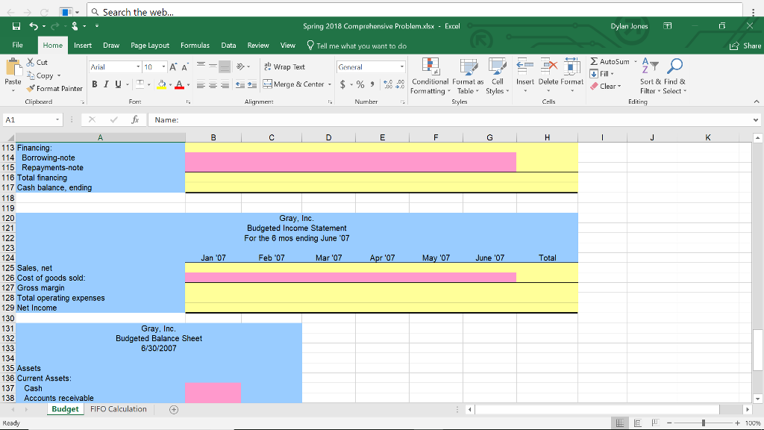Increase font size with larger A icon
The width and height of the screenshot is (764, 430).
coord(173,66)
